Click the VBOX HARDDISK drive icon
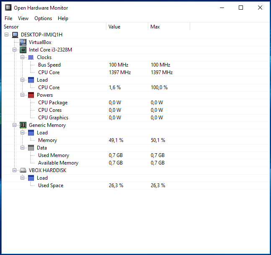Viewport: 271px width, 255px height. coord(23,170)
